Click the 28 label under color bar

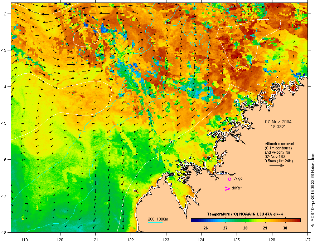coord(245,228)
